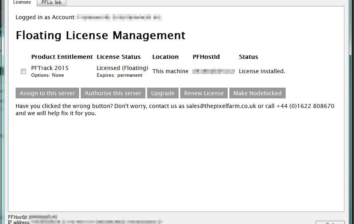Click the Status column header
Screen dimensions: 354x224
tap(249, 57)
